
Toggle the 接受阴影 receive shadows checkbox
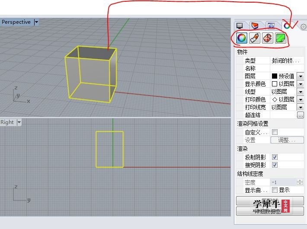pos(275,165)
